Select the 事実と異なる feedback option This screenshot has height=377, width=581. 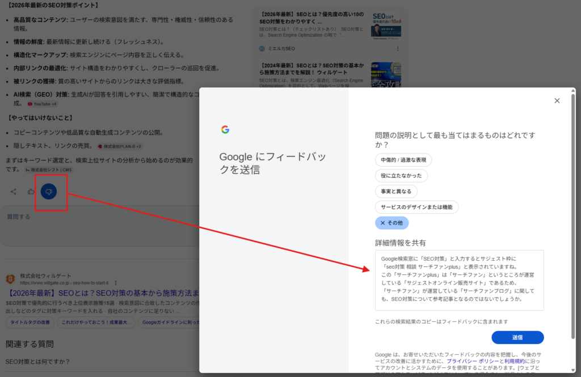tap(398, 191)
